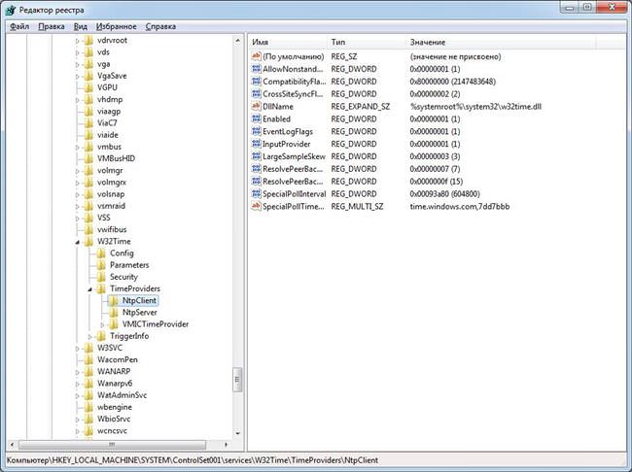This screenshot has height=472, width=632.
Task: Click the ViaC7 folder icon
Action: coord(88,122)
